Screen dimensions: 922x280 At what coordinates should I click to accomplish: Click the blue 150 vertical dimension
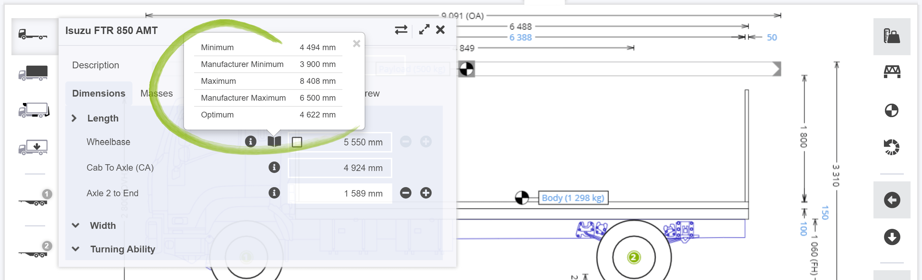pyautogui.click(x=825, y=212)
